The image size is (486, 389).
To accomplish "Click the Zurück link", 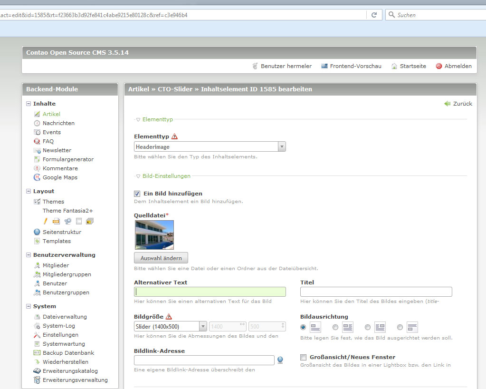I will coord(458,104).
